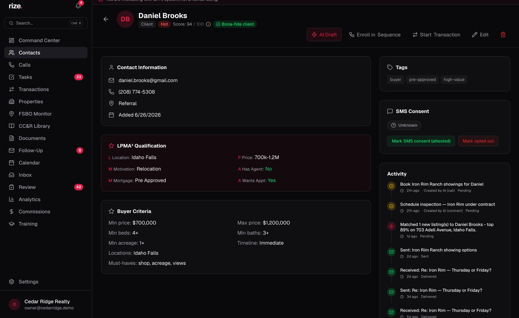Open the notifications bell
Viewport: 519px width, 318px height.
[78, 6]
